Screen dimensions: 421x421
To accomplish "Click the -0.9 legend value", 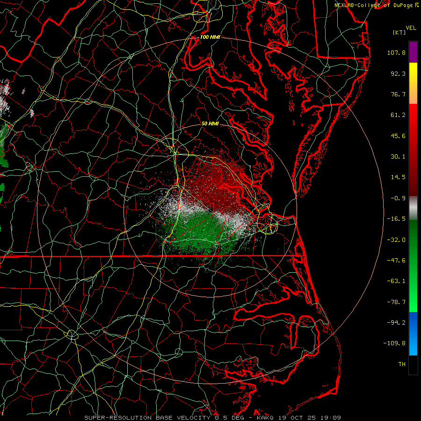I will (x=398, y=198).
